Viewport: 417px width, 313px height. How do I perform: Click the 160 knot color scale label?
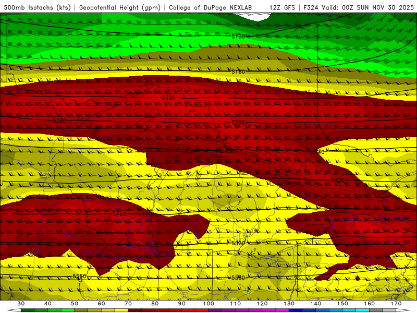370,304
